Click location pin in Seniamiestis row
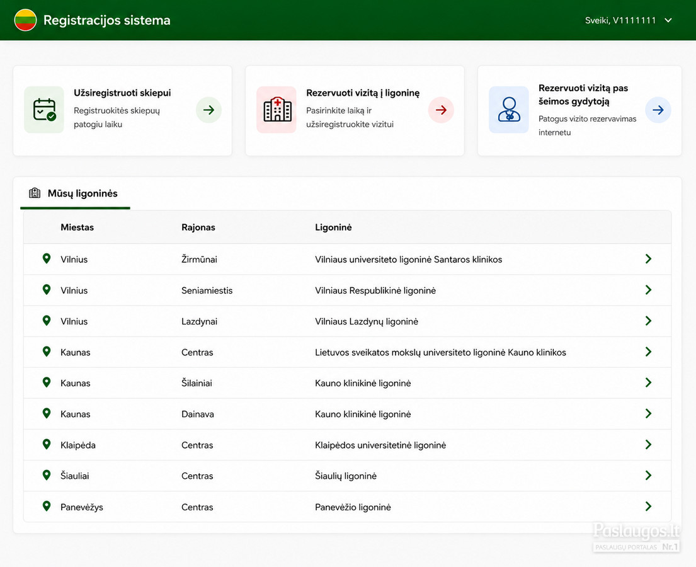Screen dimensions: 696x567 [46, 290]
